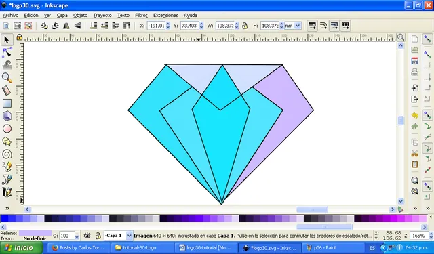Click the Inicio start button
Image resolution: width=434 pixels, height=254 pixels.
point(21,248)
